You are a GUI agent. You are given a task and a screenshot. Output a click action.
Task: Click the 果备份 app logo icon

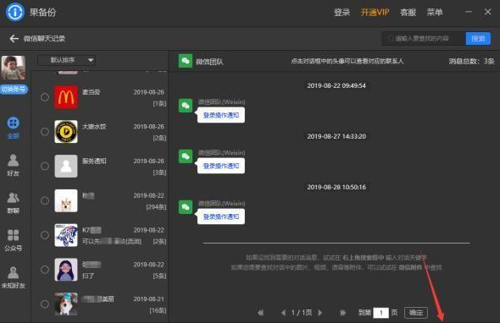[15, 12]
